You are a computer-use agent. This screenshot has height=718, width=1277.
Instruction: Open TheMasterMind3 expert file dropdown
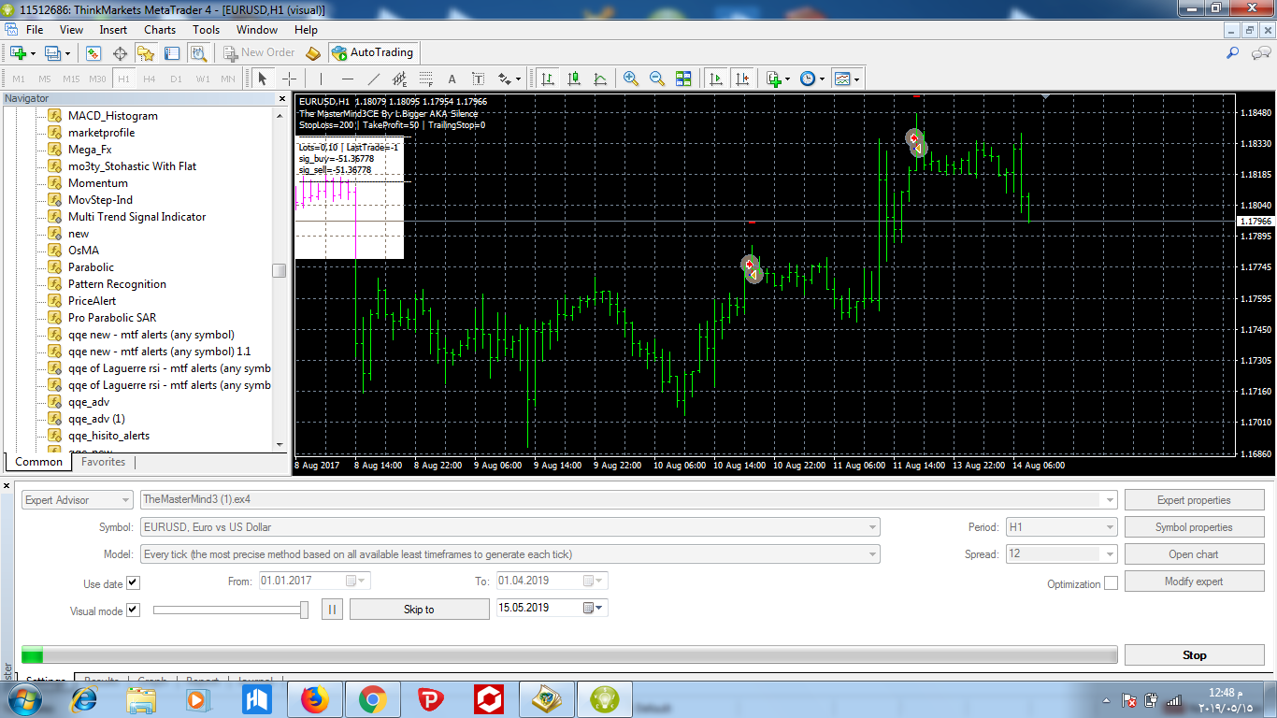628,500
